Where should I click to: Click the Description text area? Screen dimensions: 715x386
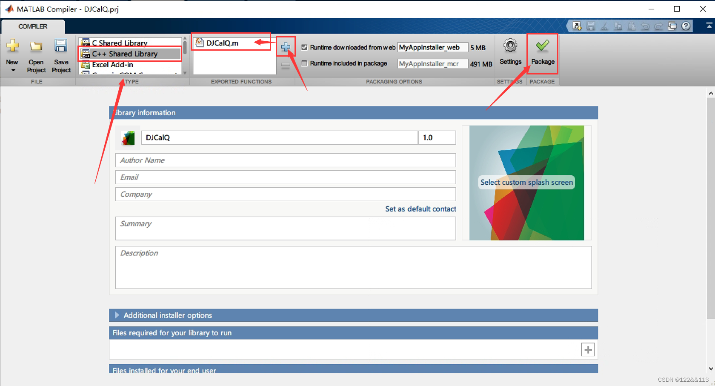(x=353, y=268)
